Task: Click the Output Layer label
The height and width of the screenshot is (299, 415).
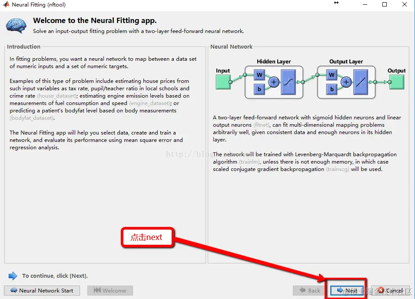Action: point(346,61)
